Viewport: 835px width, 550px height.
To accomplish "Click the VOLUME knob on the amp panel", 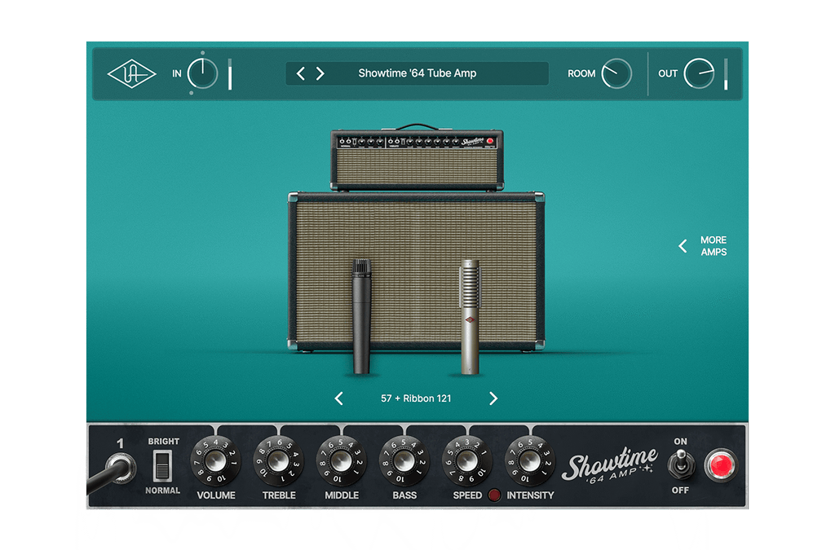I will 217,462.
